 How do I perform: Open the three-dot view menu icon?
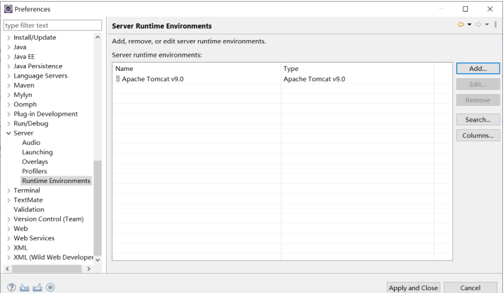(496, 25)
